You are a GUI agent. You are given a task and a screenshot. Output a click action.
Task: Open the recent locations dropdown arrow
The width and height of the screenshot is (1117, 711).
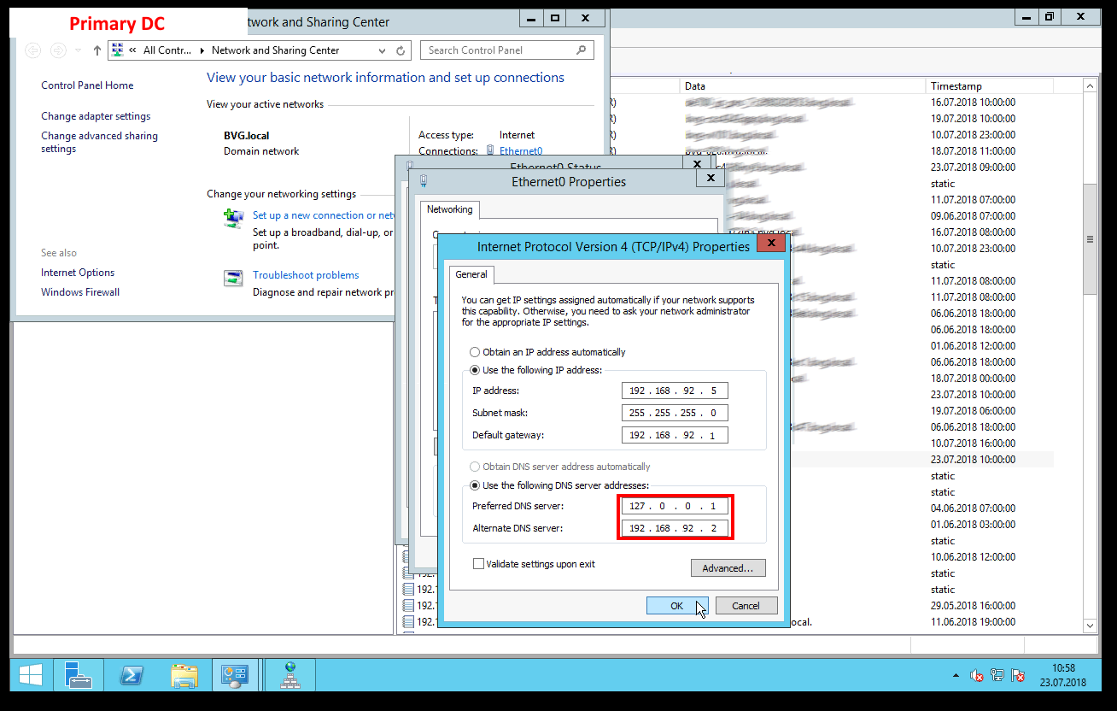click(79, 50)
